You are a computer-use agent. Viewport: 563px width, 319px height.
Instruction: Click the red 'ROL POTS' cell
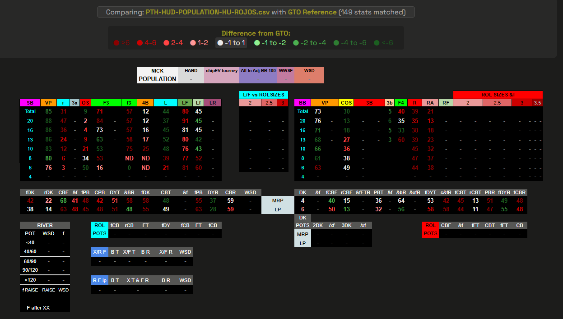tap(430, 229)
